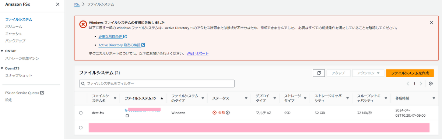Open the アクション dropdown menu

(368, 73)
